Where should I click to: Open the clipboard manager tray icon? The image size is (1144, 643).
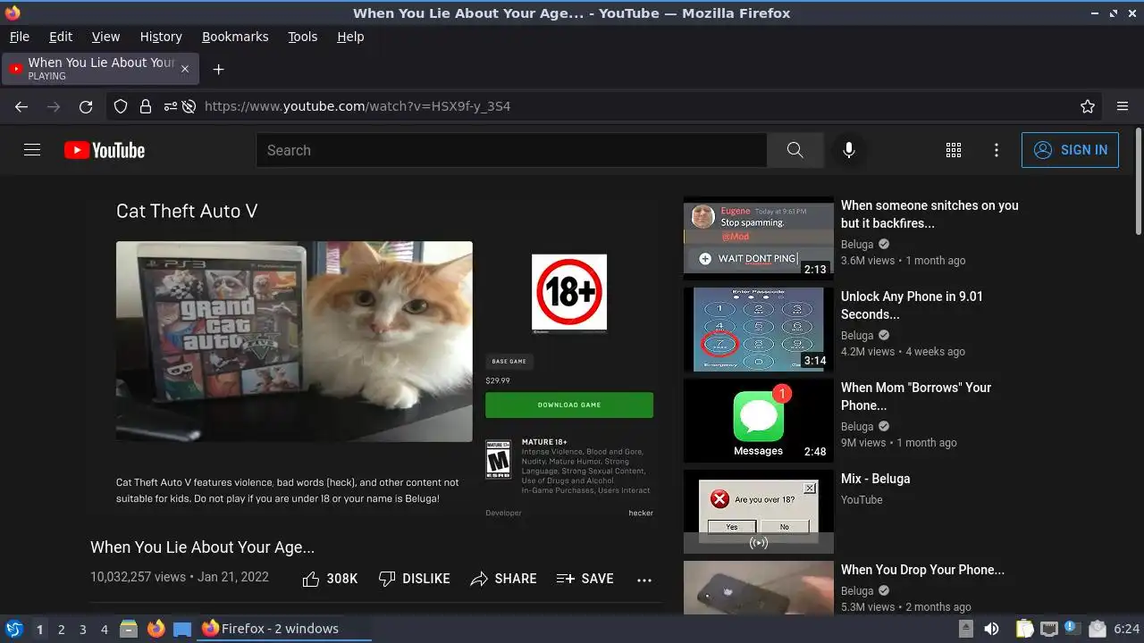click(x=1025, y=629)
